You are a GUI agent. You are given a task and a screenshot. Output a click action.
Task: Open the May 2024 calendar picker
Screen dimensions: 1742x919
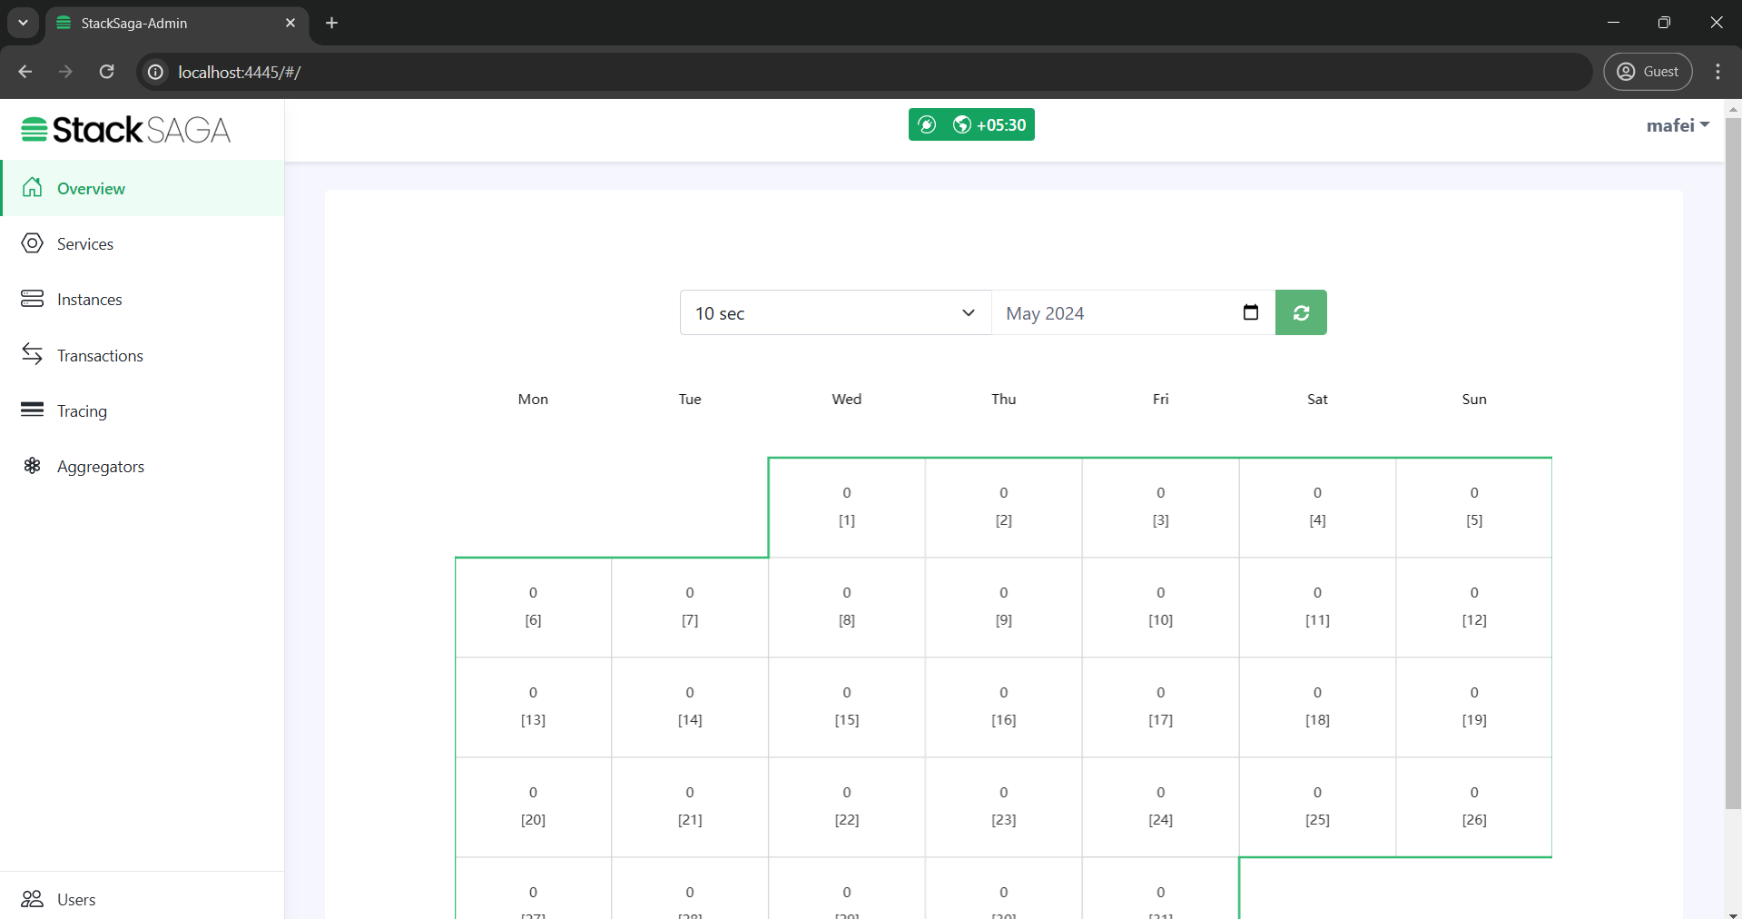tap(1251, 312)
